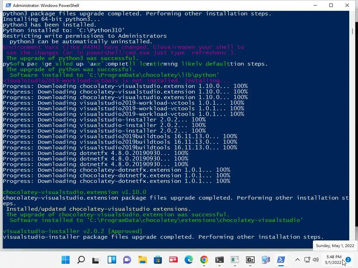Close the Administrator PowerShell window

pos(347,5)
